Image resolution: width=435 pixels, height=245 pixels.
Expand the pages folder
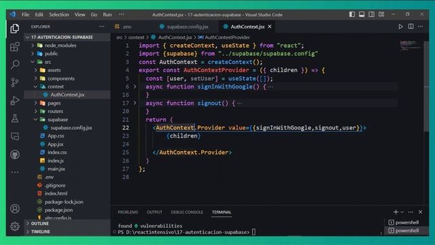[35, 103]
